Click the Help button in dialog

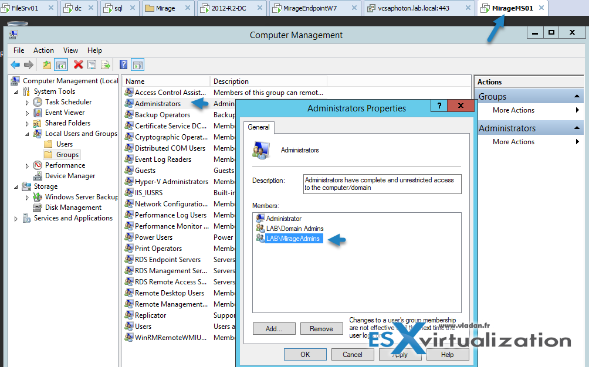click(x=447, y=355)
